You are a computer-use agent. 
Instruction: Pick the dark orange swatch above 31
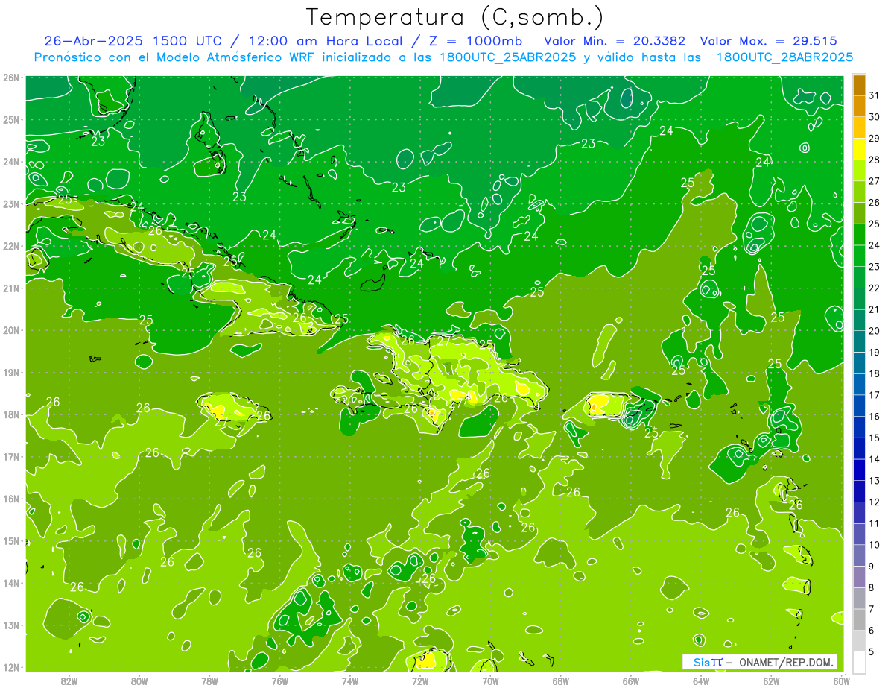point(859,85)
